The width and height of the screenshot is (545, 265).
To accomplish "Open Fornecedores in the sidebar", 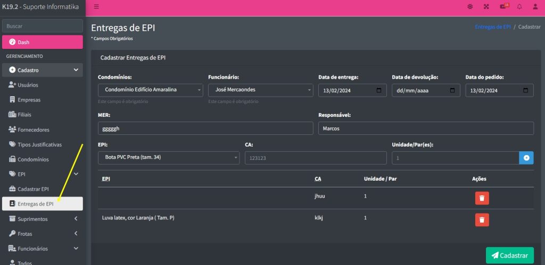I will coord(33,130).
